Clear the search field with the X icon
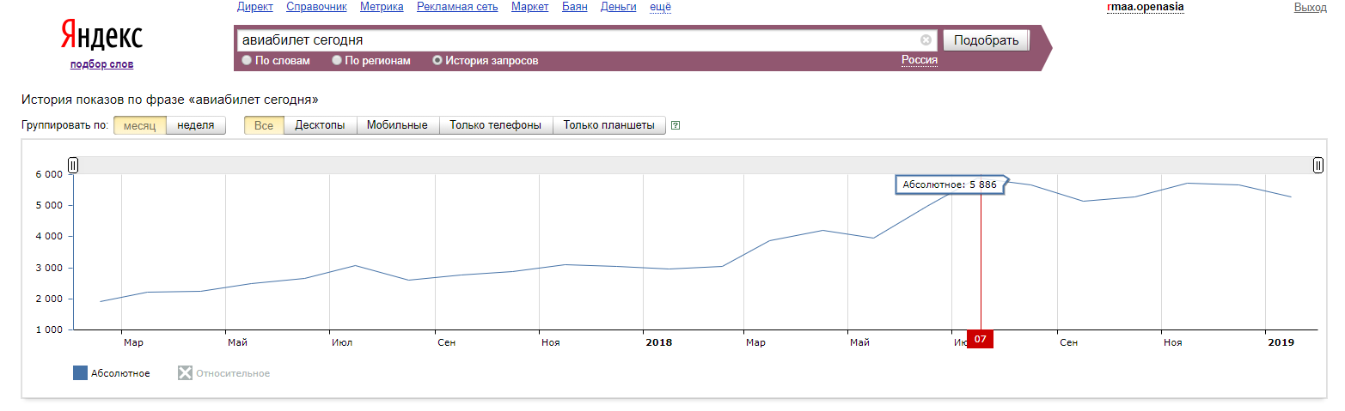 tap(926, 40)
